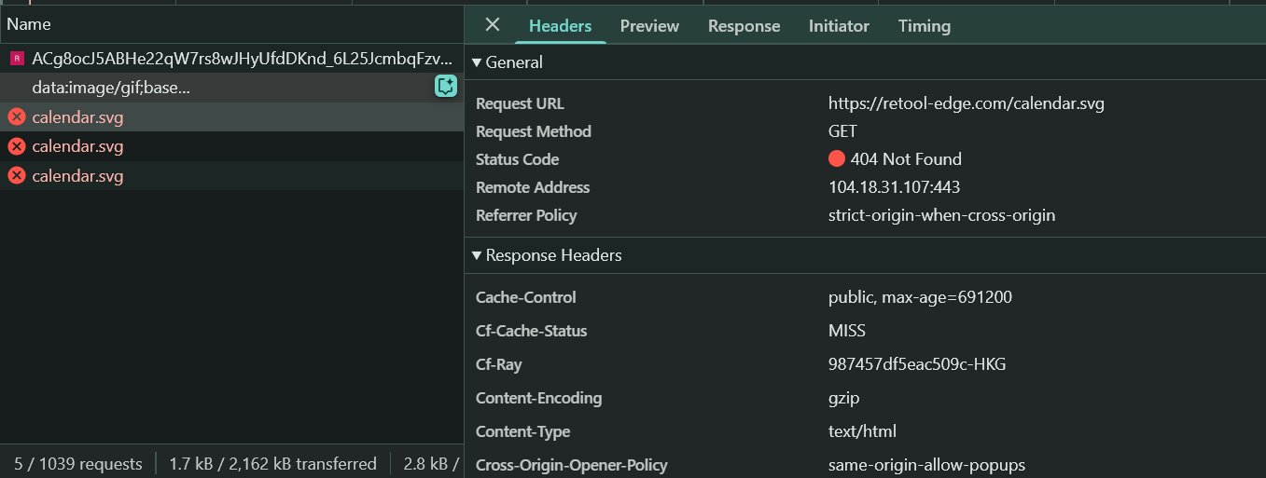Collapse the Response Headers section
Viewport: 1266px width, 478px height.
(477, 255)
